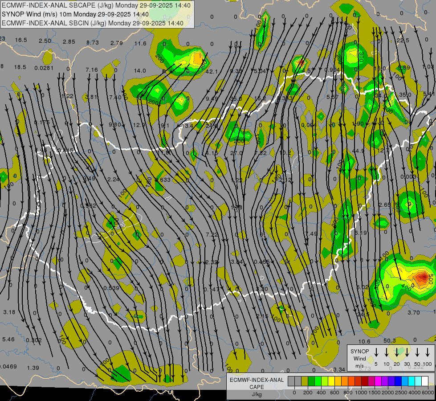
Task: Click the CAPE label in the legend
Action: point(257,387)
